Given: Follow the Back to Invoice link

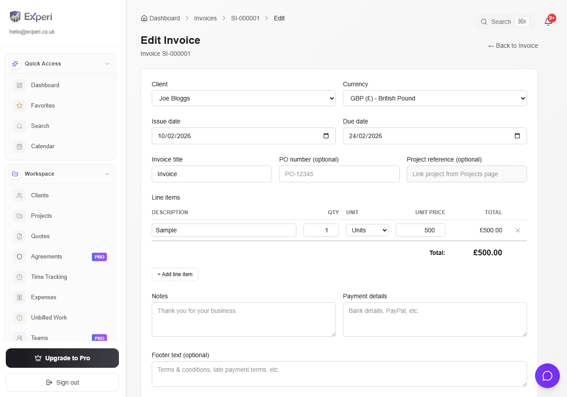Looking at the screenshot, I should 512,46.
